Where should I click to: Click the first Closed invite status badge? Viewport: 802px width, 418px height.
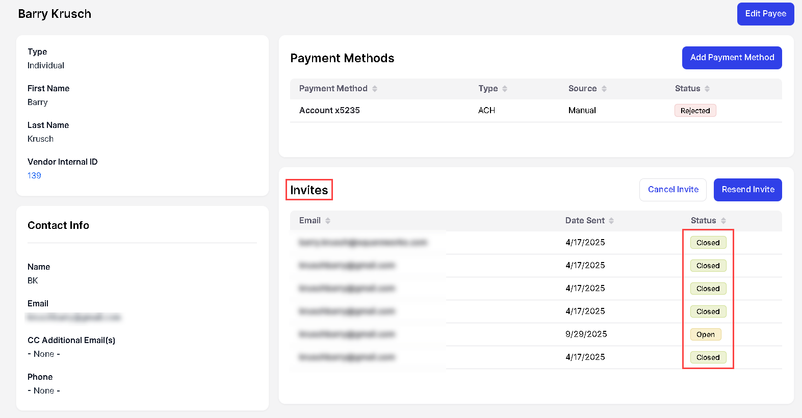(x=708, y=243)
